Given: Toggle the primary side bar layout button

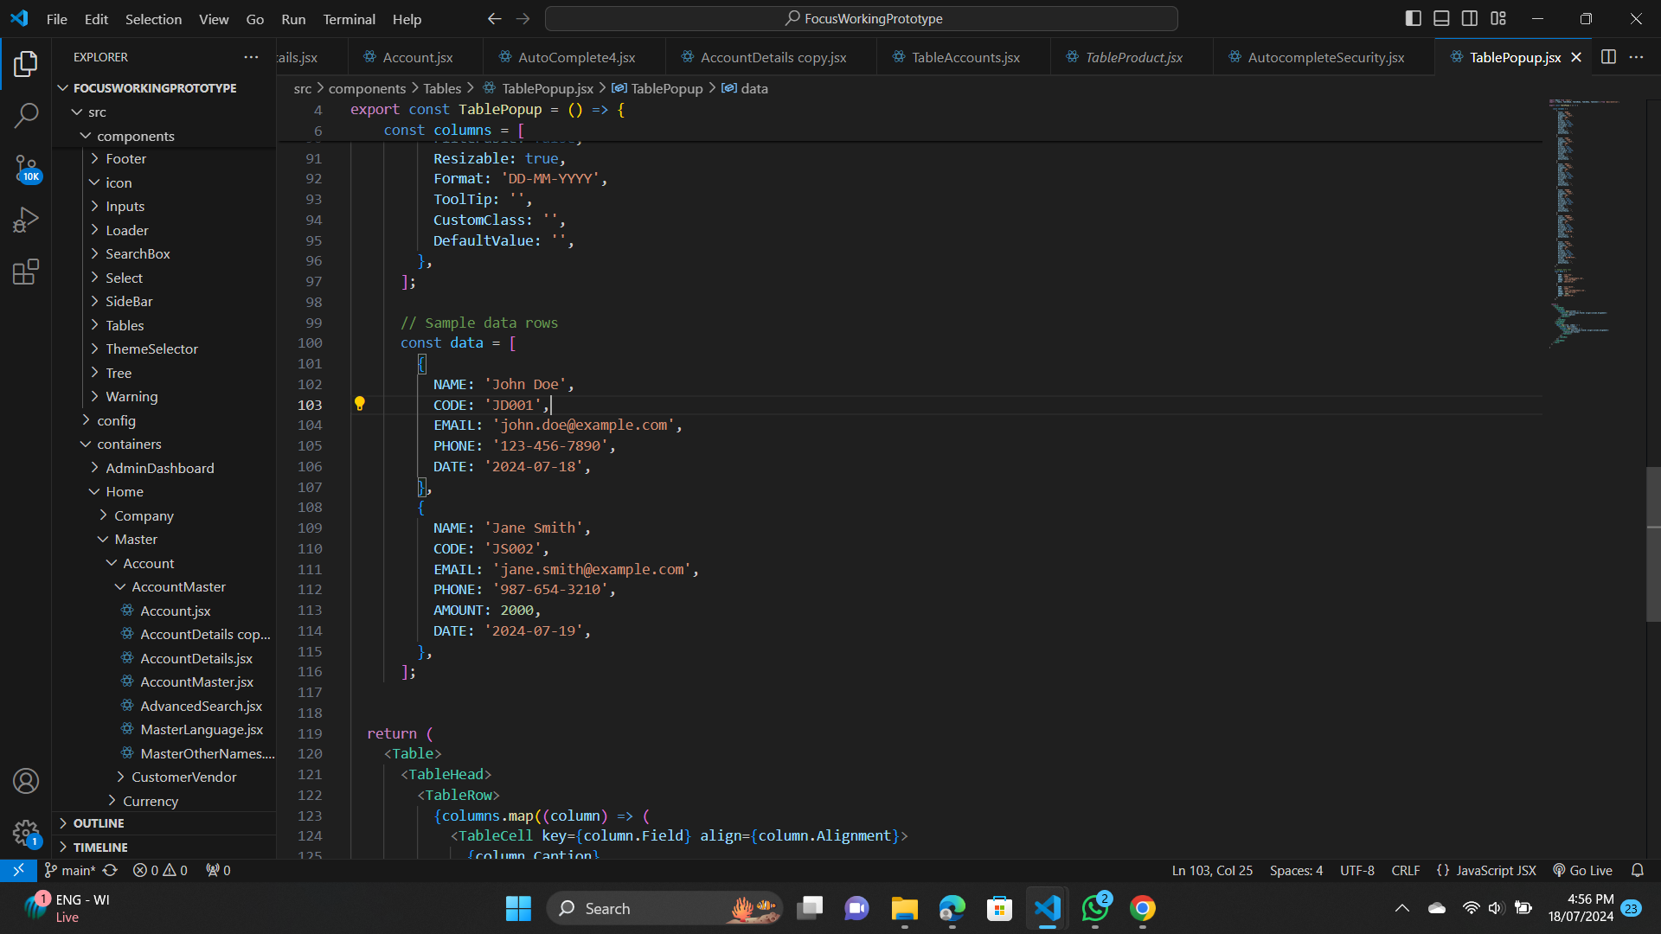Looking at the screenshot, I should point(1413,18).
